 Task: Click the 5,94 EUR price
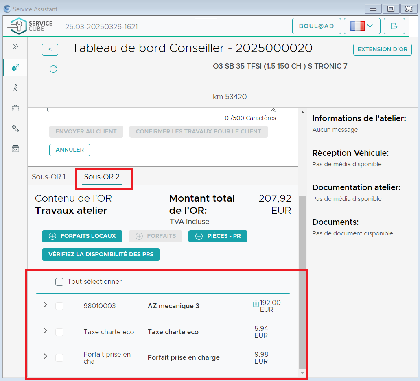click(261, 332)
